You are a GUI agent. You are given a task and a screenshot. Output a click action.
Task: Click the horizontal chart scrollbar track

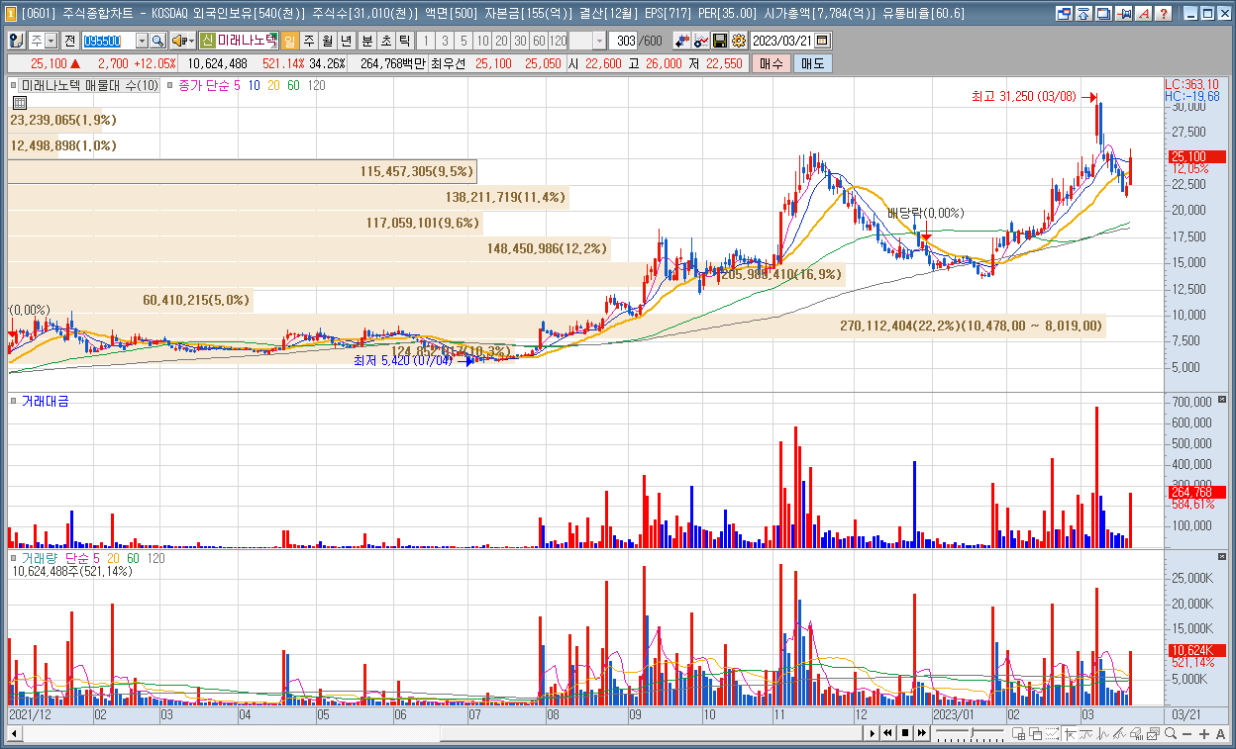[441, 733]
